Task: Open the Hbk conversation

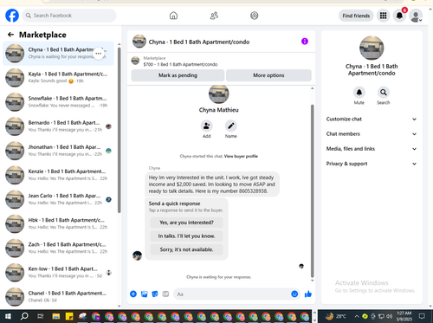Action: click(x=58, y=223)
